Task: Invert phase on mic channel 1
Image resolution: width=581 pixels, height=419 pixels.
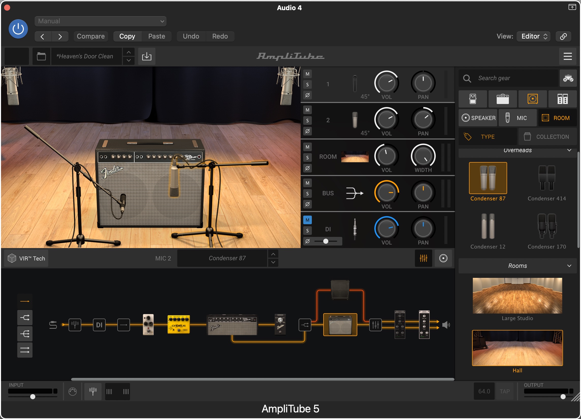Action: (x=308, y=95)
